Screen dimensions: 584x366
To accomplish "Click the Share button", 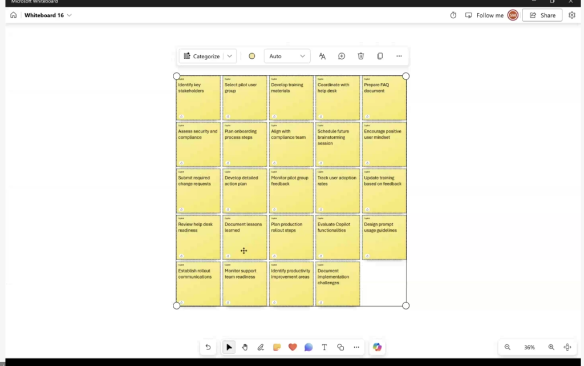I will [x=542, y=15].
